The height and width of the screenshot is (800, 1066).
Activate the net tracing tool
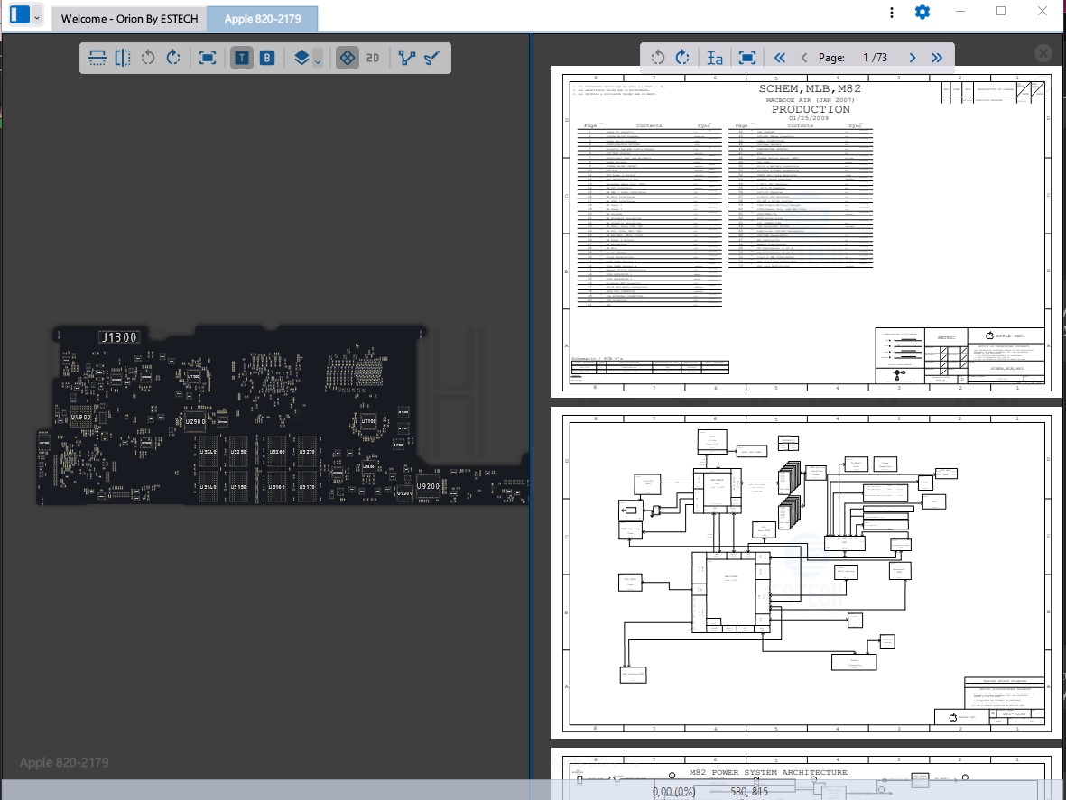point(406,58)
